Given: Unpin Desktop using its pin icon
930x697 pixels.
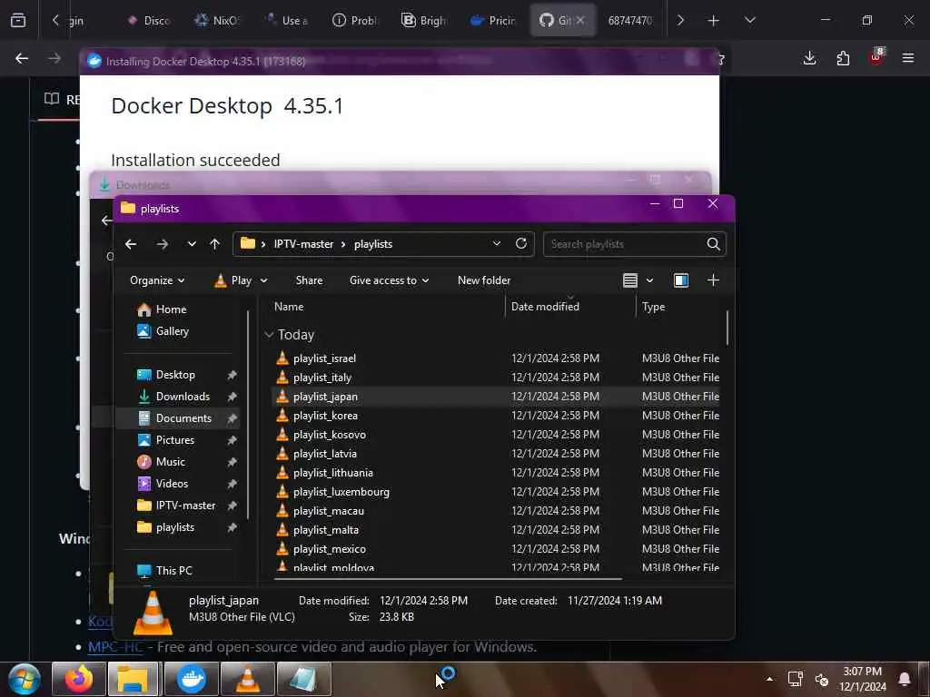Looking at the screenshot, I should [x=232, y=375].
